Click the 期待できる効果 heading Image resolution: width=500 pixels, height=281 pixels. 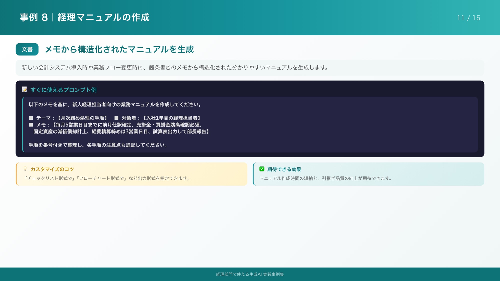tap(284, 169)
